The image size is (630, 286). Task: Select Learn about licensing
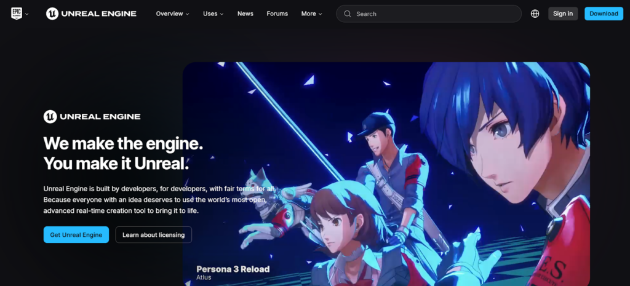(x=154, y=235)
